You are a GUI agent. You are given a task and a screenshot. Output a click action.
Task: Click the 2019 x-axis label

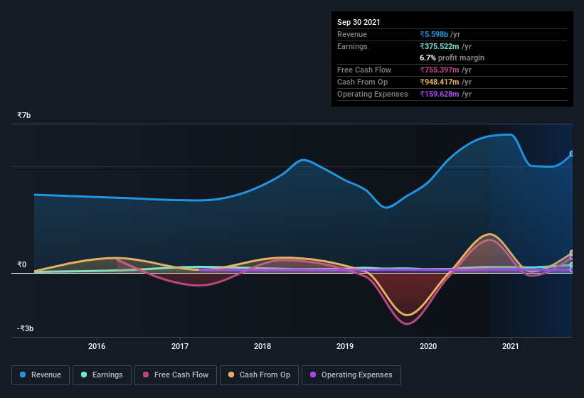[x=345, y=346]
